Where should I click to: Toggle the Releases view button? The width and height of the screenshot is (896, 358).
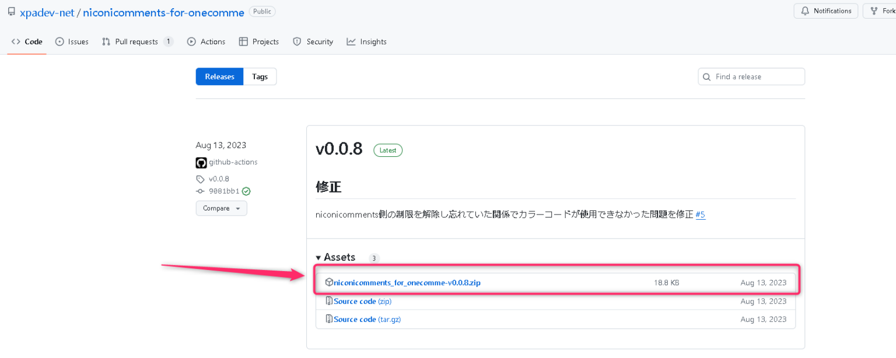pyautogui.click(x=219, y=76)
